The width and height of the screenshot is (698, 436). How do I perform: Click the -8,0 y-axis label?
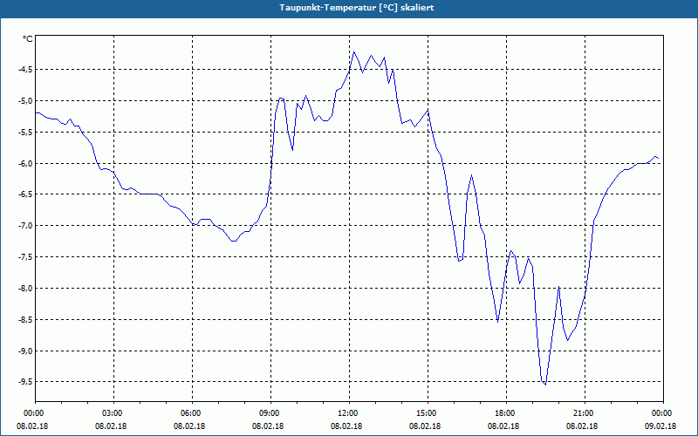pos(24,289)
